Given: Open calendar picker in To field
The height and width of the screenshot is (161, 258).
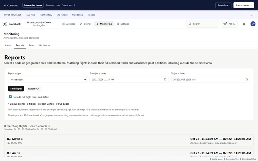Looking at the screenshot, I should click(246, 79).
